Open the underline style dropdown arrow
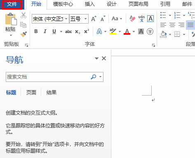This screenshot has width=195, height=158. pos(61,32)
